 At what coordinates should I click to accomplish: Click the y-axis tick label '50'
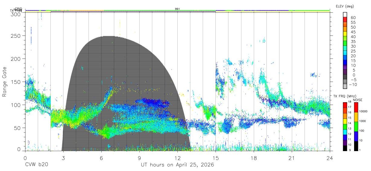click(17, 128)
